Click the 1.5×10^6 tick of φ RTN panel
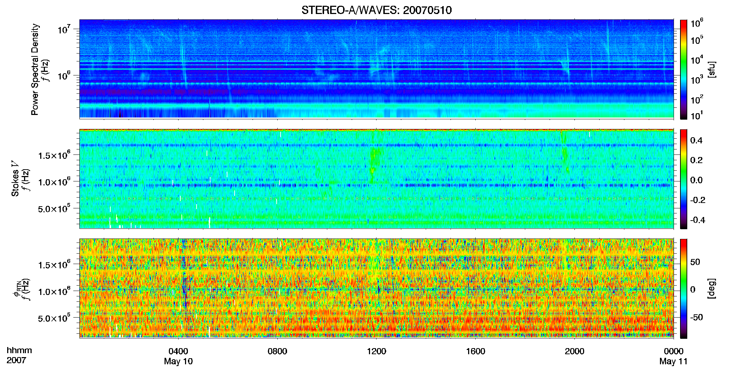753x388 pixels. [x=54, y=264]
